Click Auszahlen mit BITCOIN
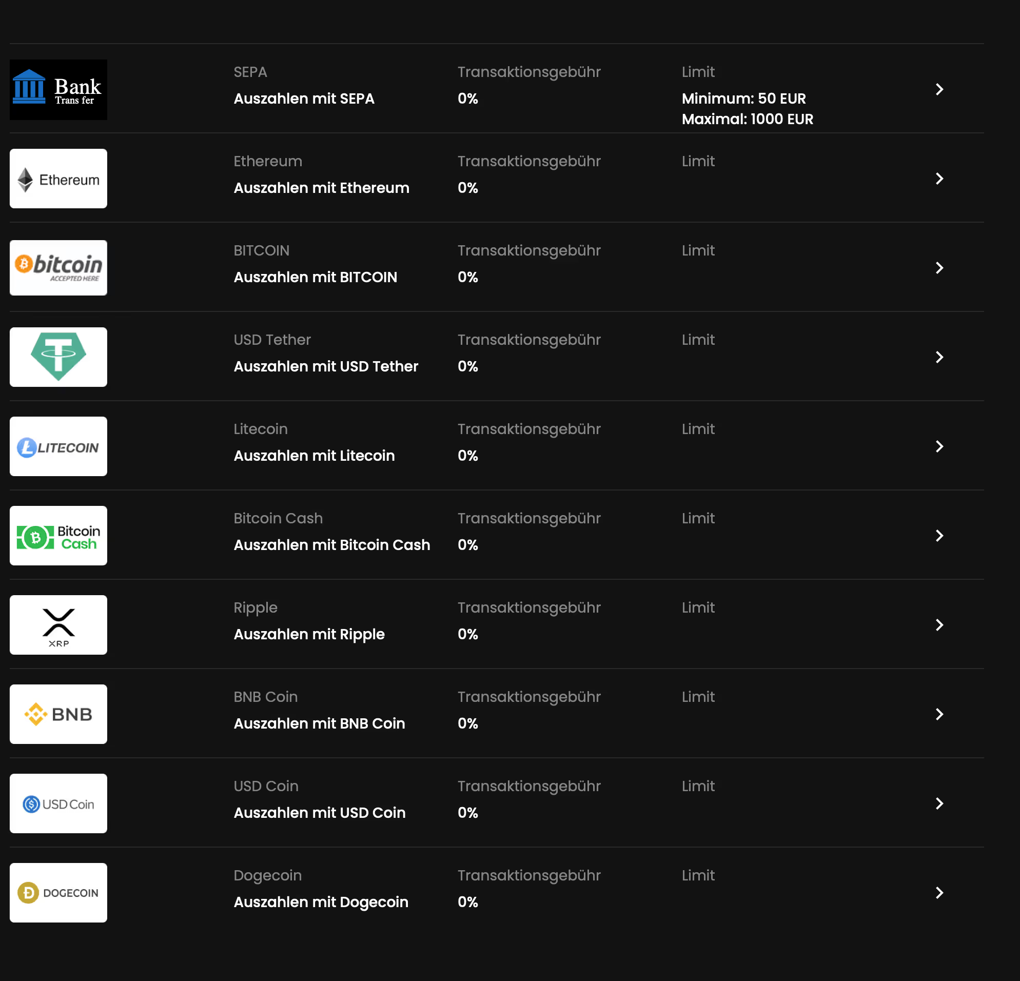 point(315,277)
